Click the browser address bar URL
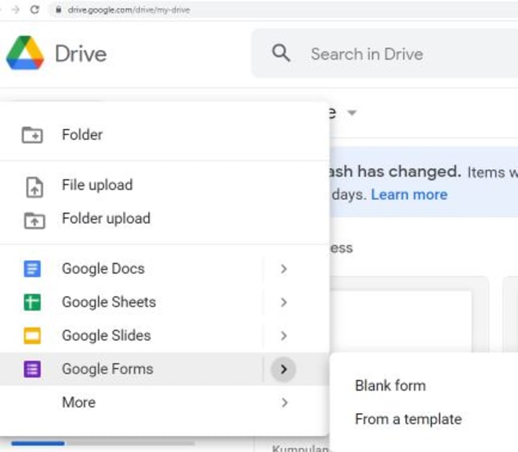Image resolution: width=518 pixels, height=452 pixels. [129, 10]
